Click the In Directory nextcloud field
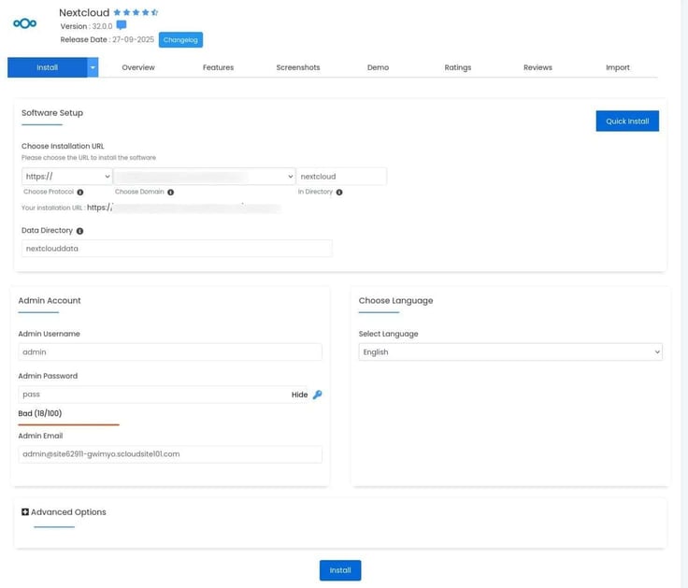 (341, 177)
